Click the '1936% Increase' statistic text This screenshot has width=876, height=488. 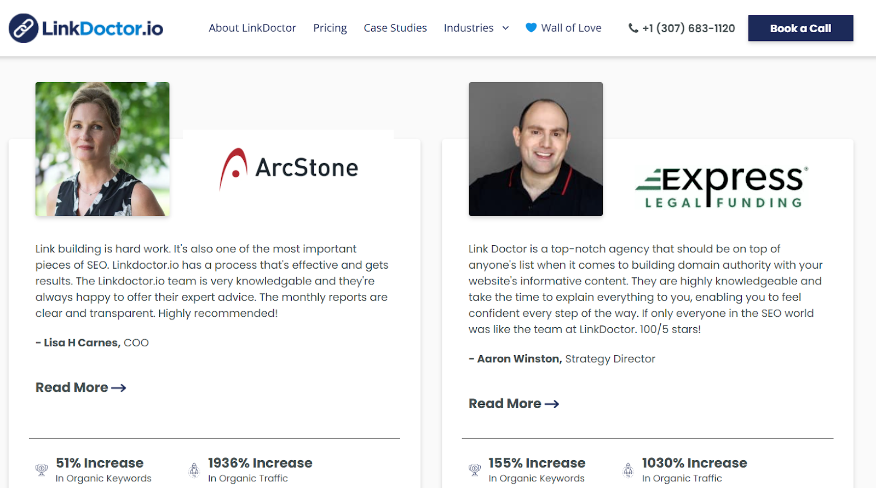260,463
